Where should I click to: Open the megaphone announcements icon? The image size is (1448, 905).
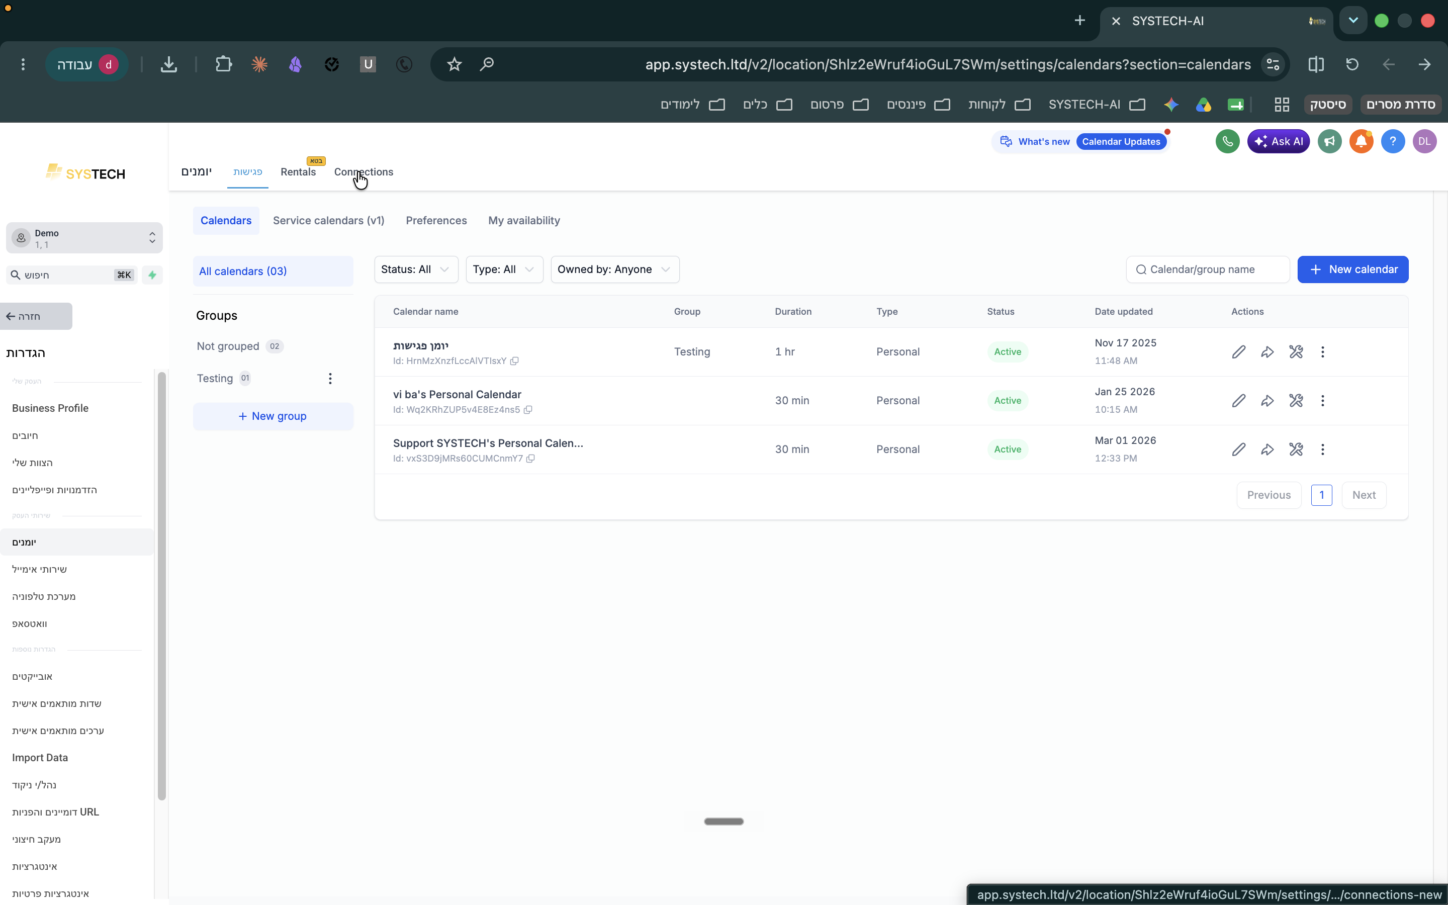1329,142
